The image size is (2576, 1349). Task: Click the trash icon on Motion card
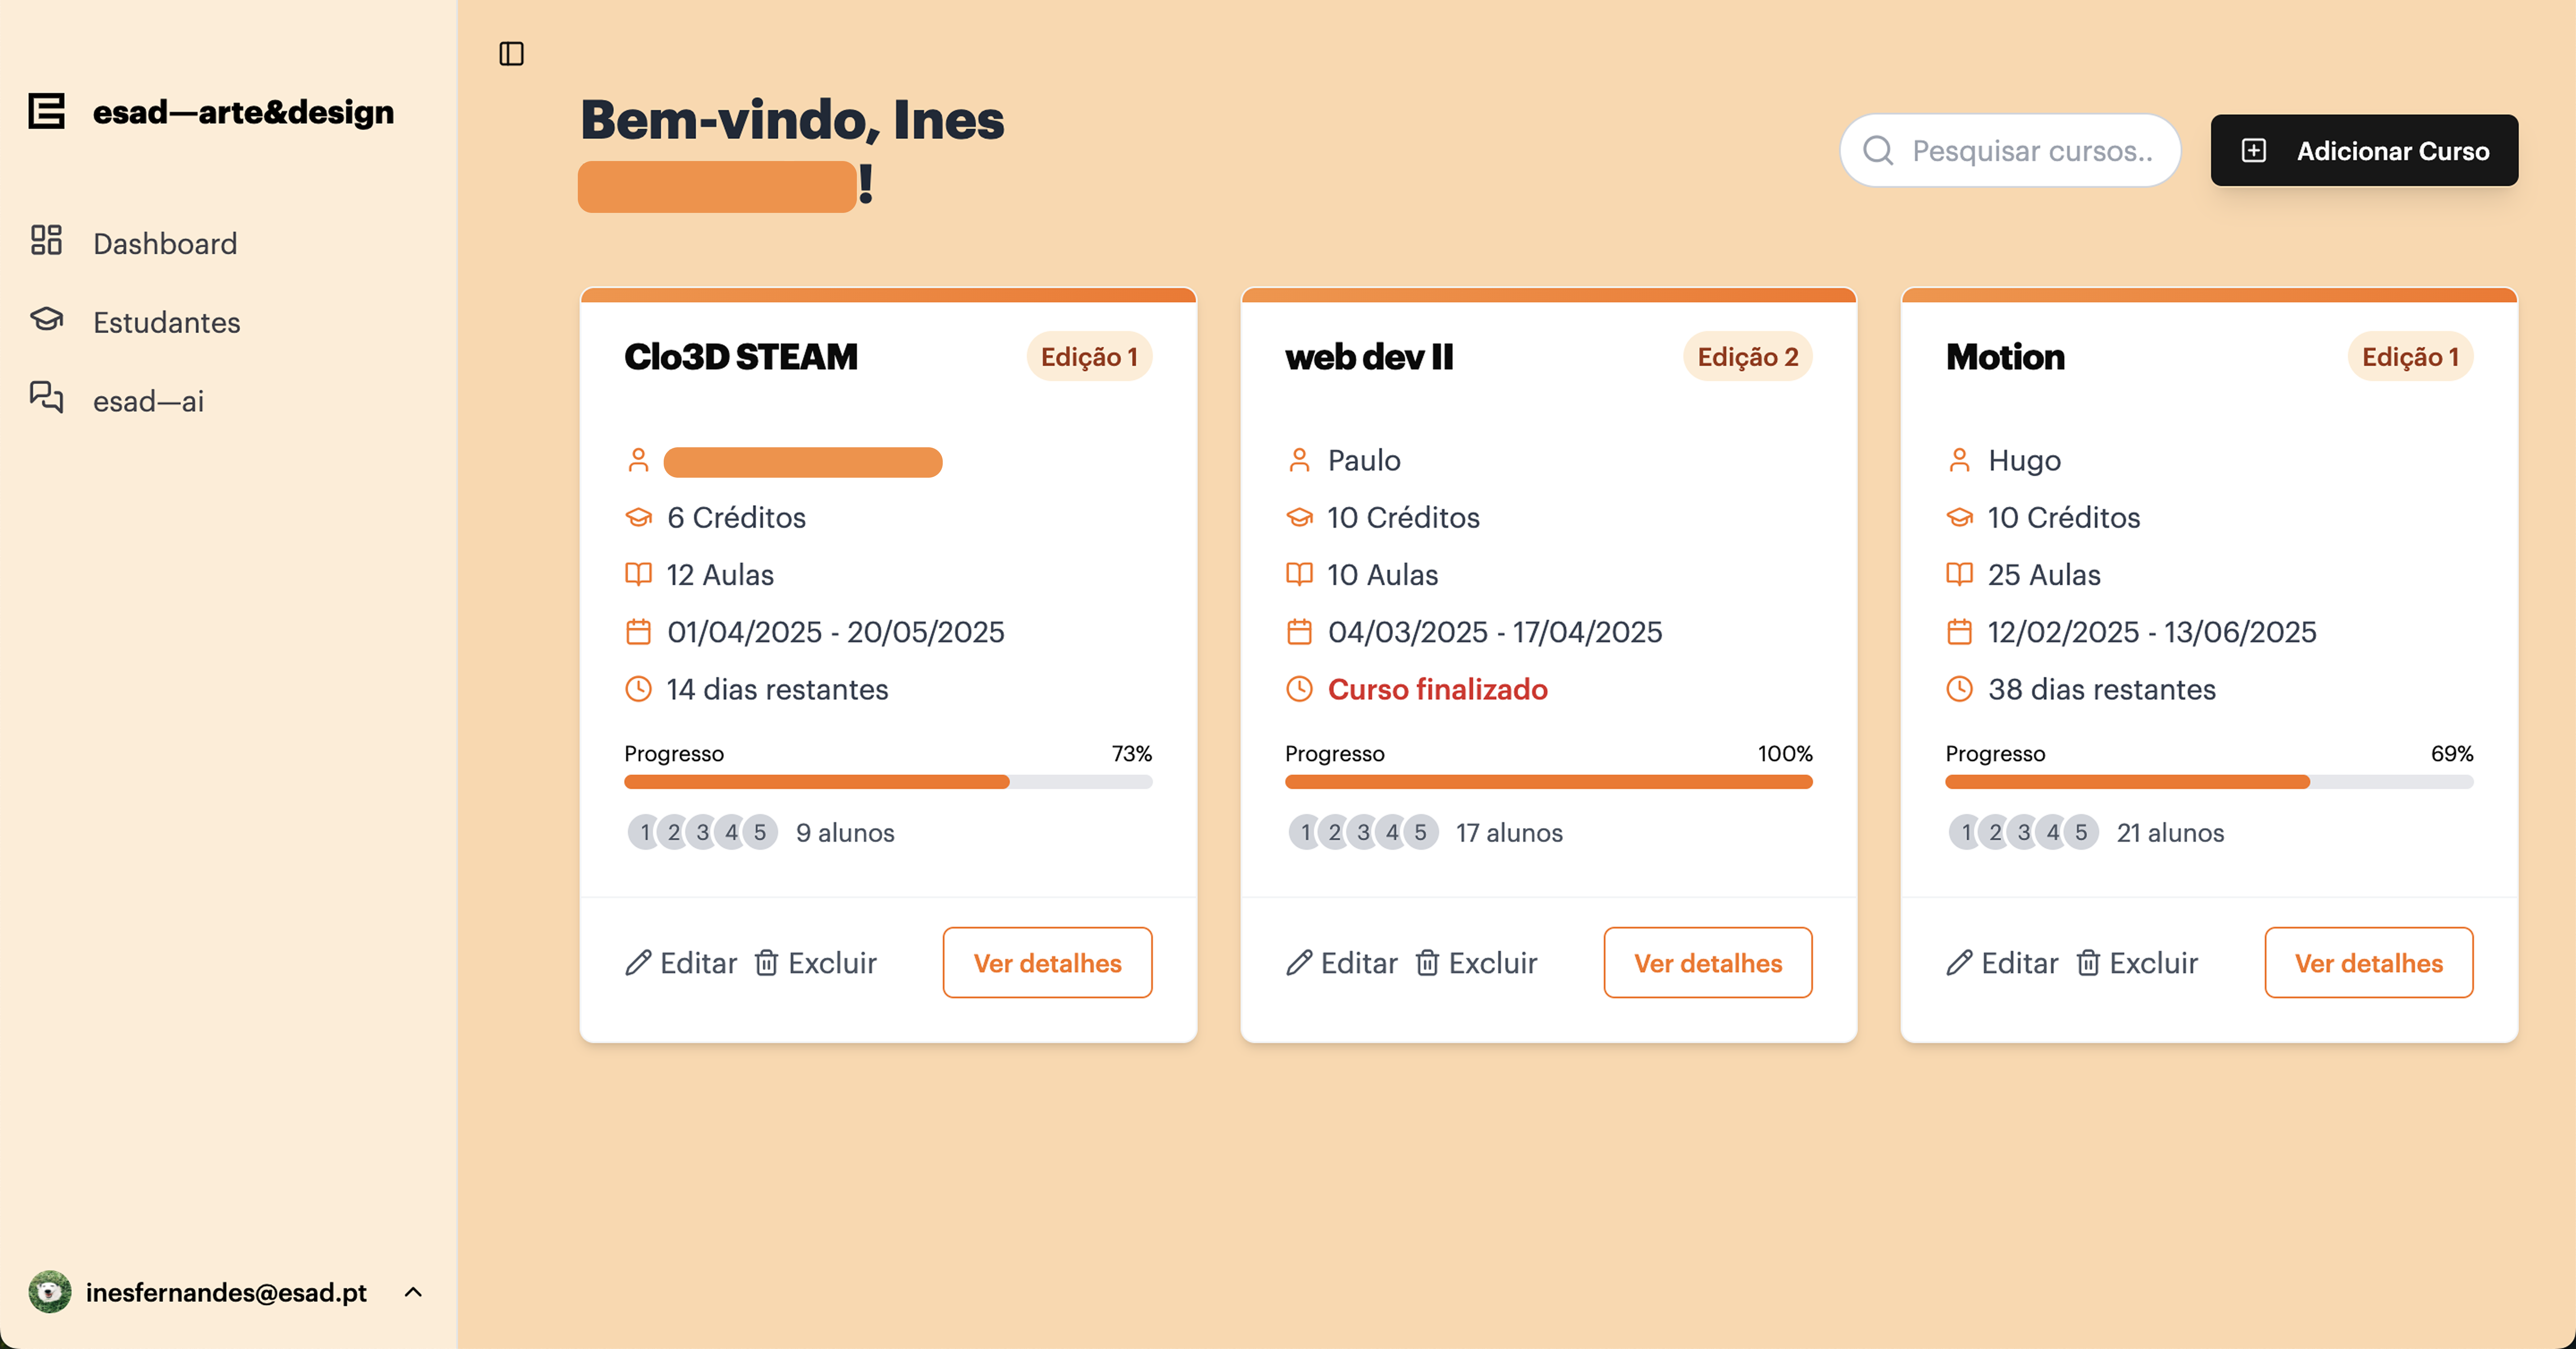[2088, 963]
